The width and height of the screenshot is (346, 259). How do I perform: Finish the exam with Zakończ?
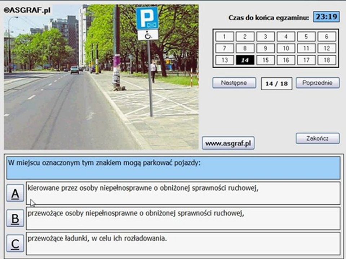point(318,138)
